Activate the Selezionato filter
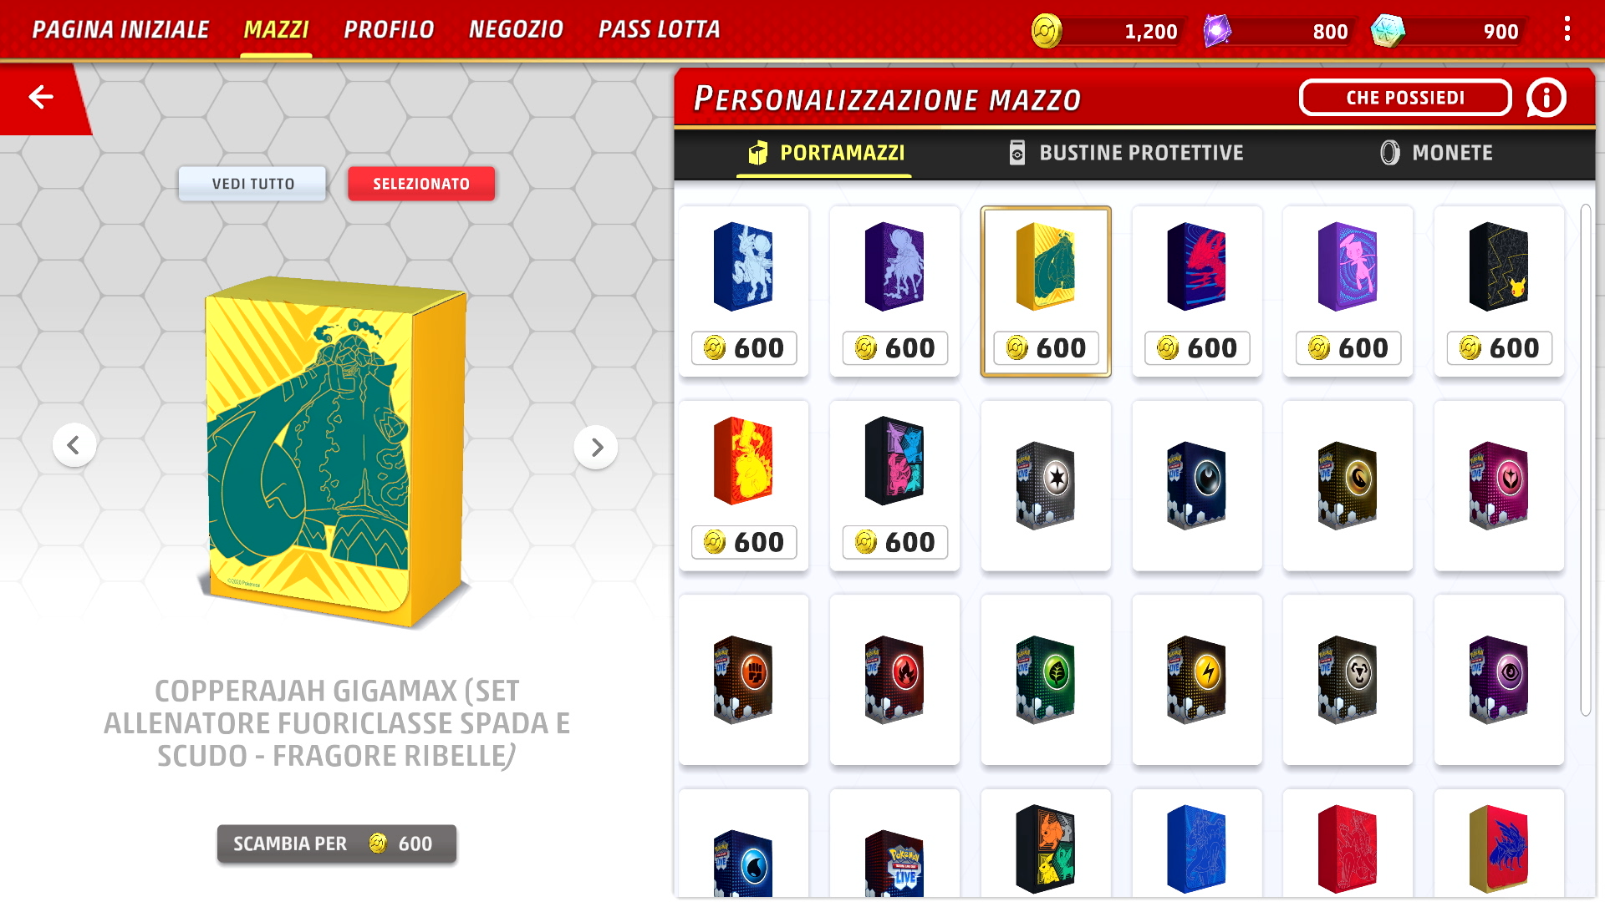This screenshot has width=1605, height=902. (421, 184)
